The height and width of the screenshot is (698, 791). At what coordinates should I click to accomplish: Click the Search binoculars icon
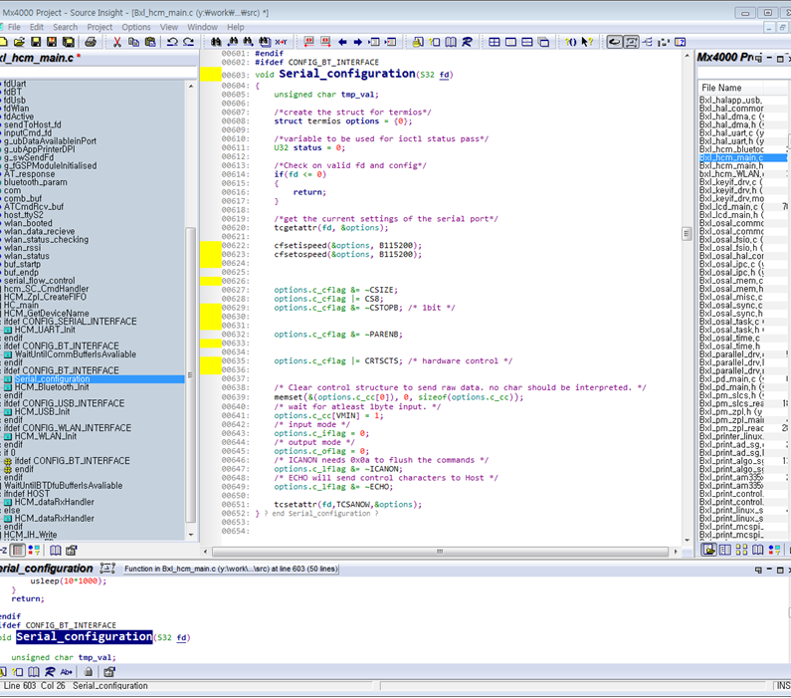point(216,43)
